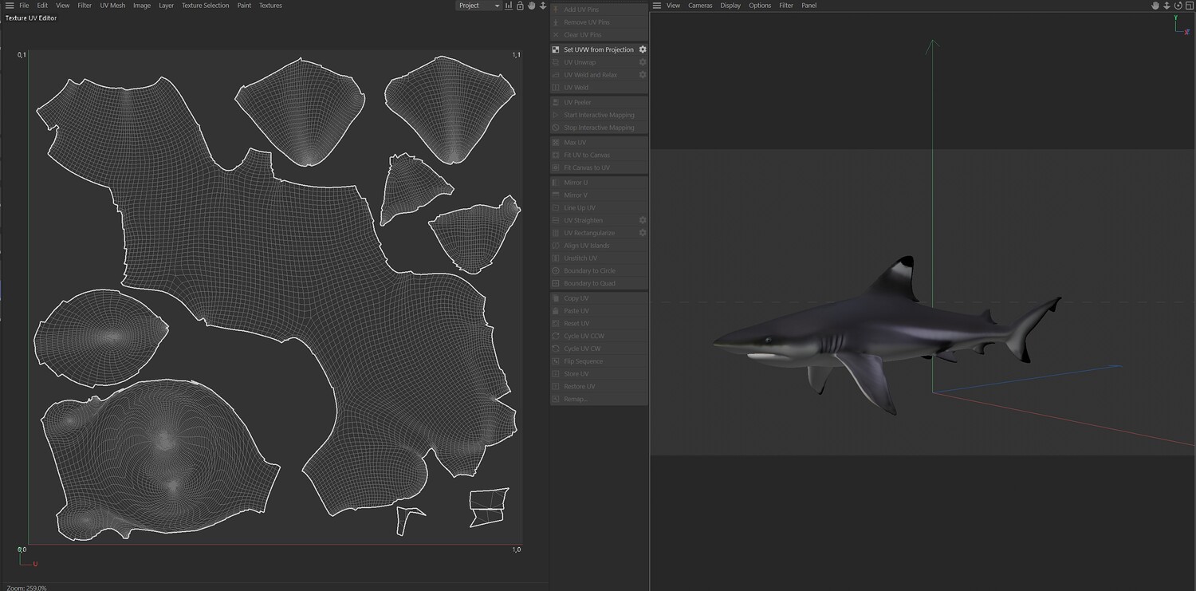1196x591 pixels.
Task: Open the Panel menu
Action: (x=808, y=6)
